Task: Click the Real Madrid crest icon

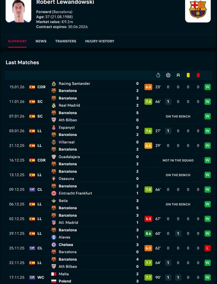Action: tap(54, 105)
